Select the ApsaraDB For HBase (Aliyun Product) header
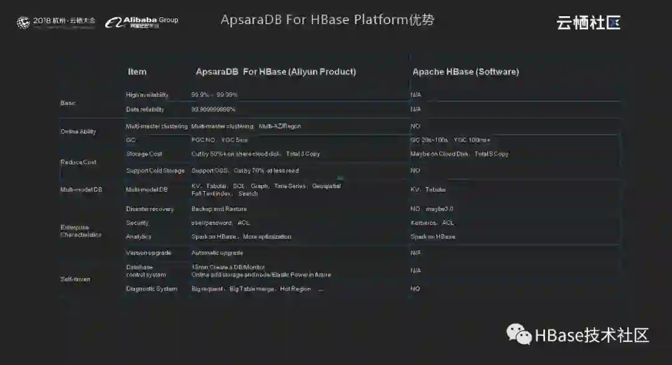The image size is (672, 365). tap(276, 71)
